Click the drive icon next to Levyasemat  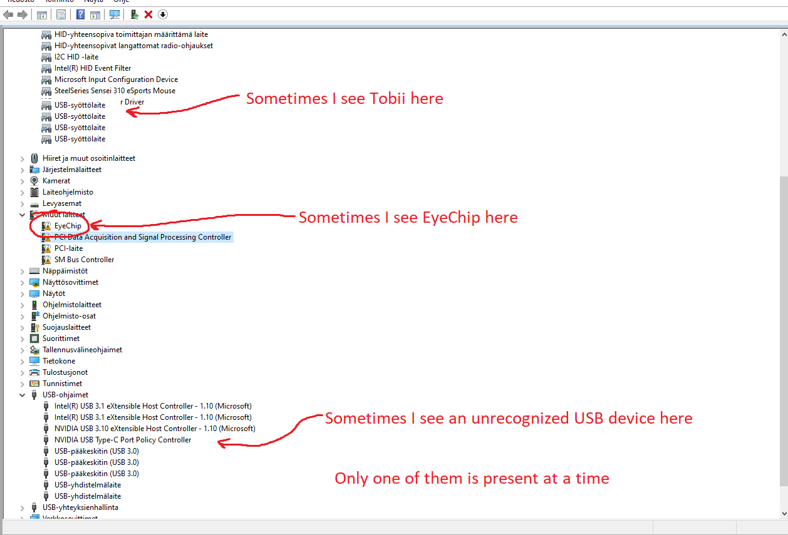[x=34, y=203]
